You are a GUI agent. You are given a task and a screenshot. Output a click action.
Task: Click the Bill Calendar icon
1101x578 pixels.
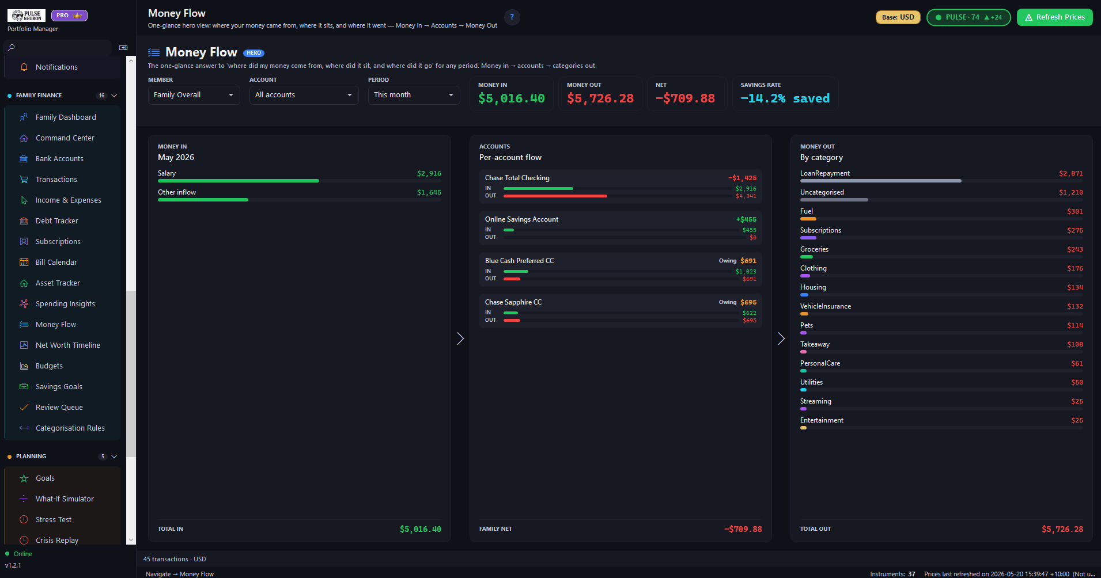click(24, 263)
